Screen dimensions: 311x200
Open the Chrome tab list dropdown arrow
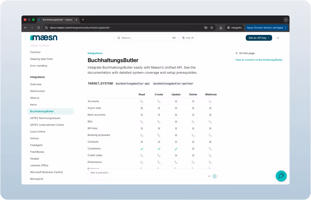point(286,20)
